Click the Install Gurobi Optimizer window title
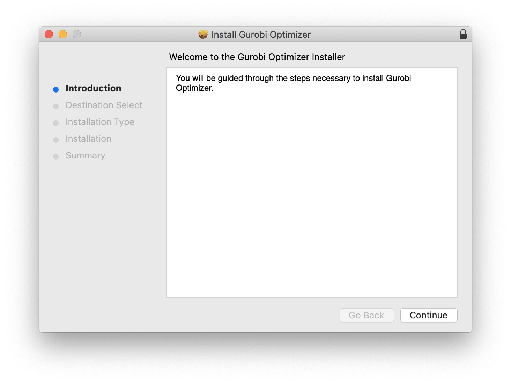This screenshot has height=384, width=511. click(x=261, y=35)
